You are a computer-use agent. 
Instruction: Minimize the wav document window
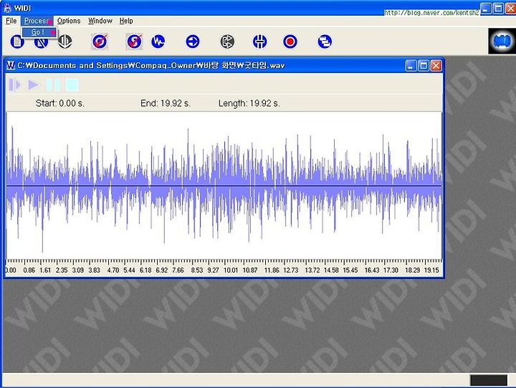(411, 66)
